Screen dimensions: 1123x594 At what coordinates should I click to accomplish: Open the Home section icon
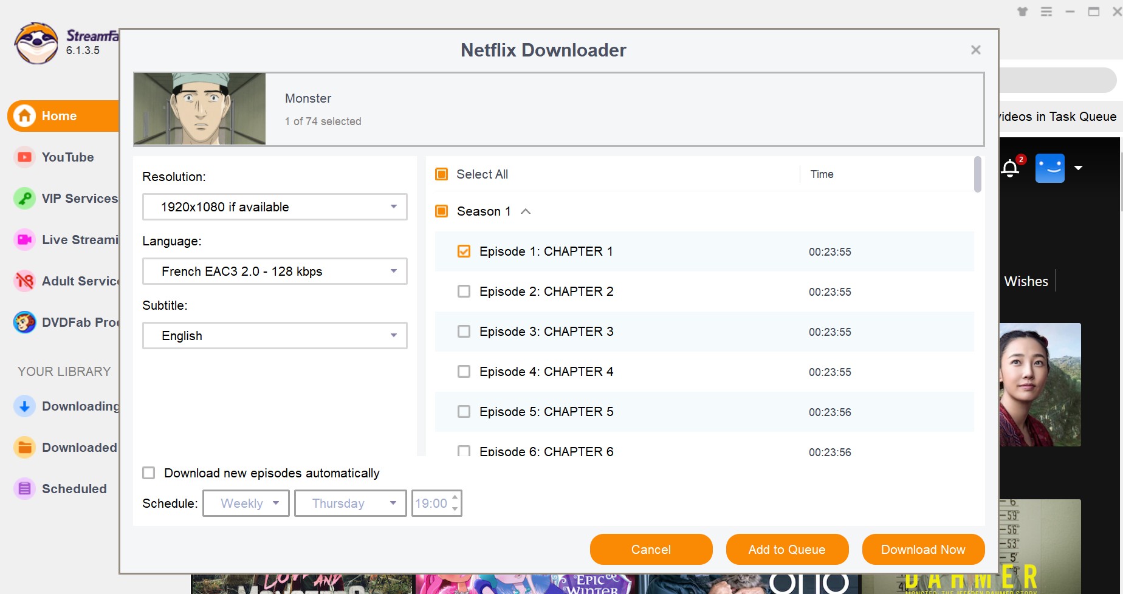pyautogui.click(x=25, y=115)
